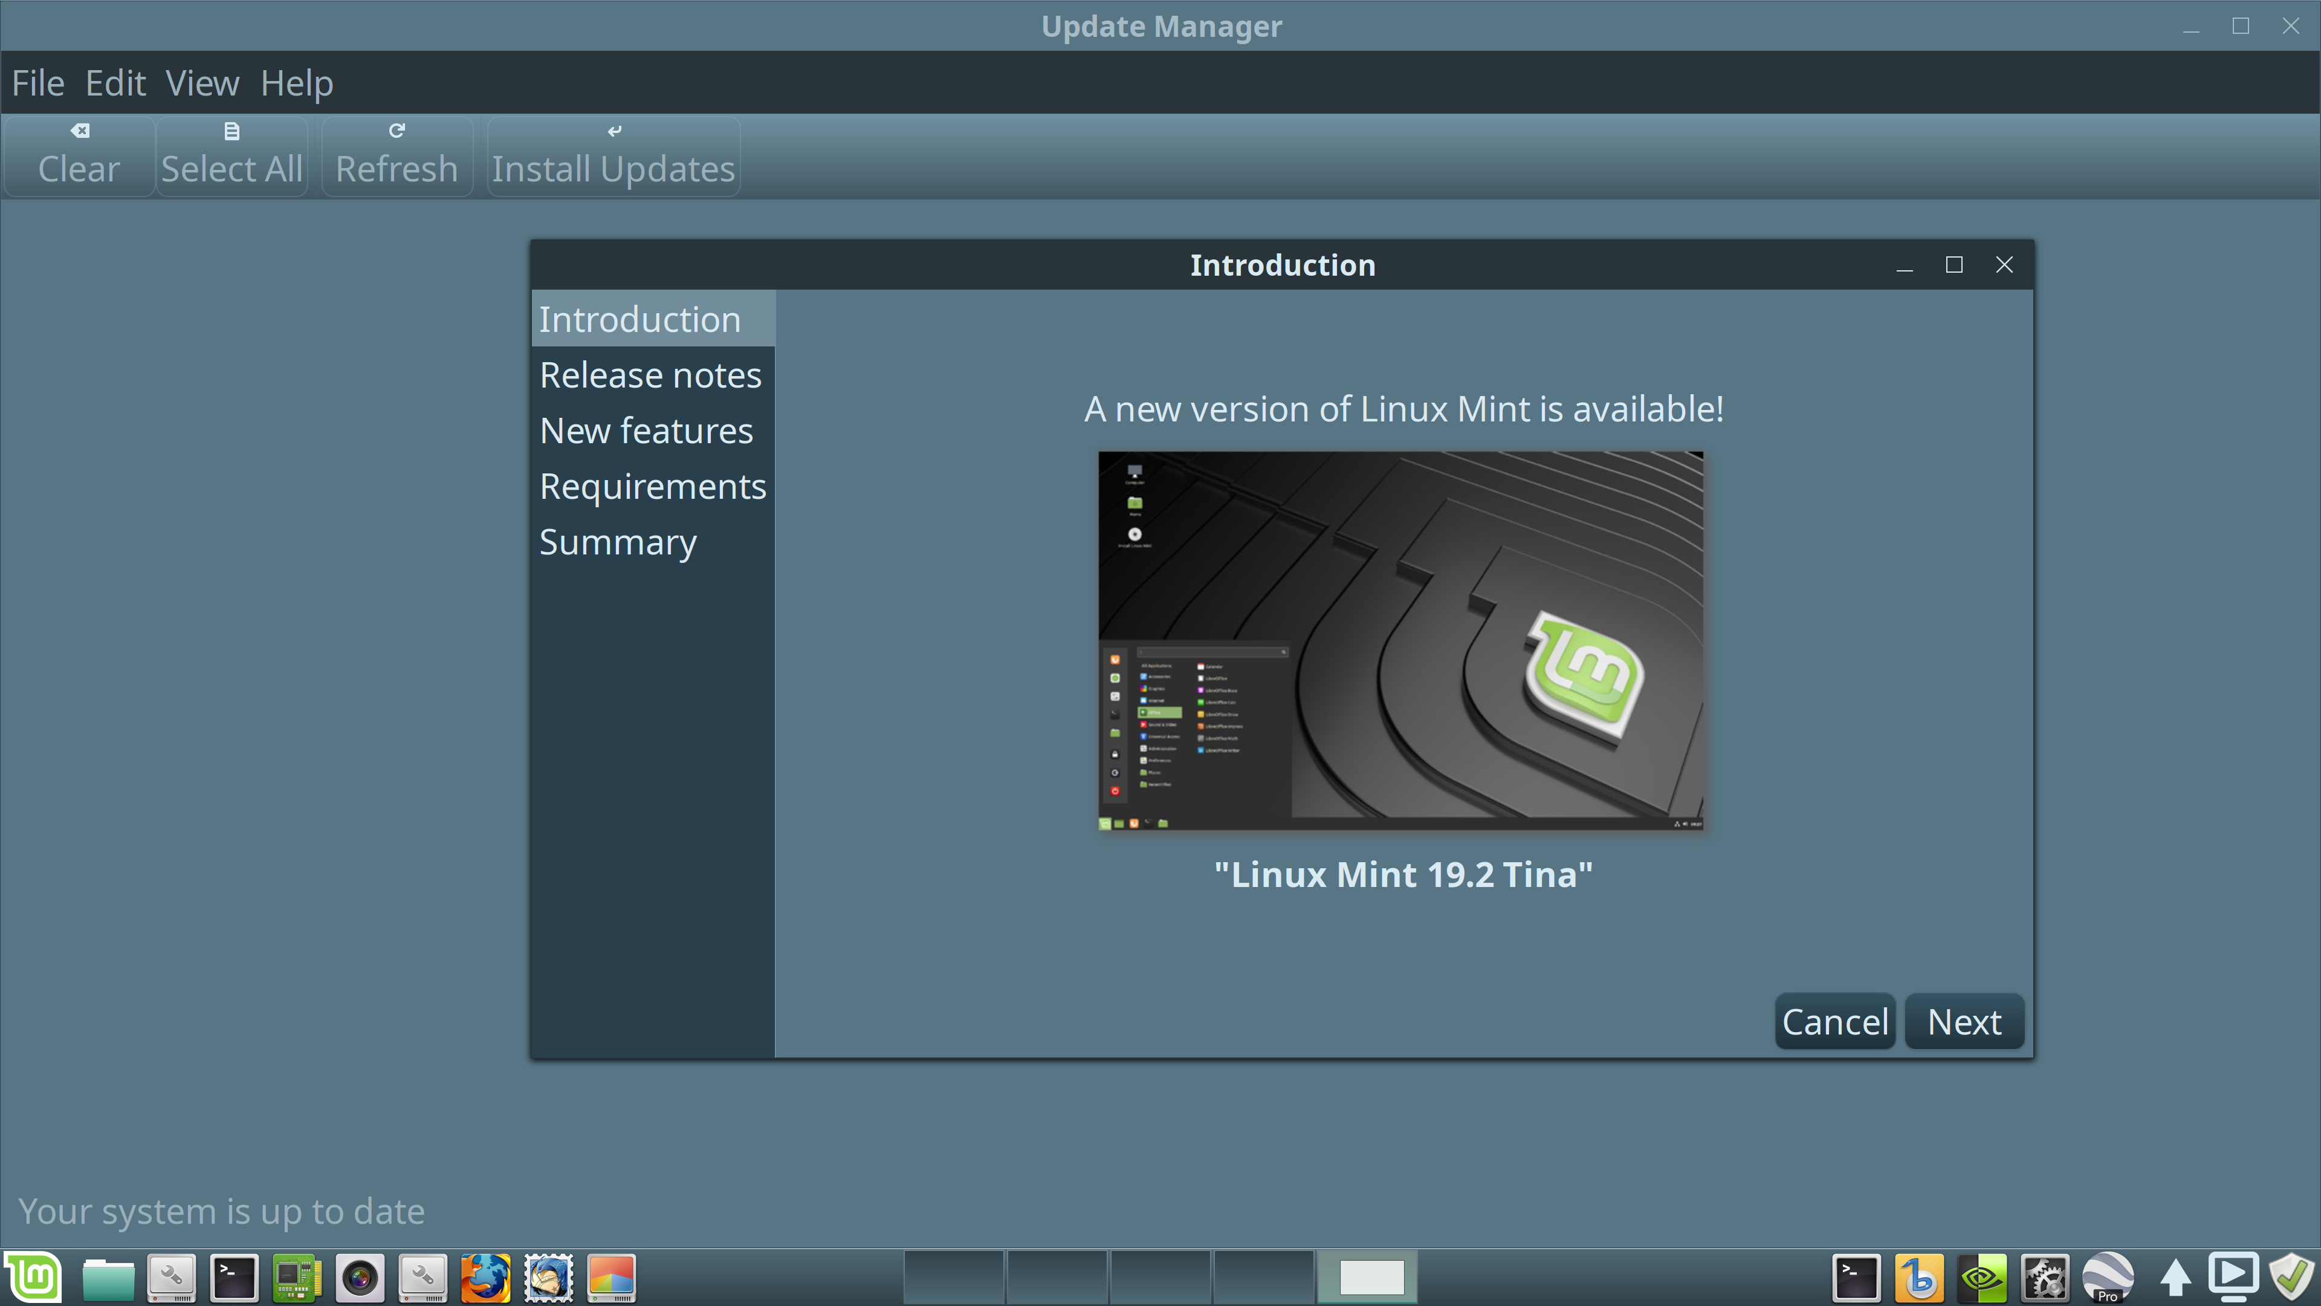Viewport: 2321px width, 1306px height.
Task: Close the Introduction dialog
Action: coord(2004,265)
